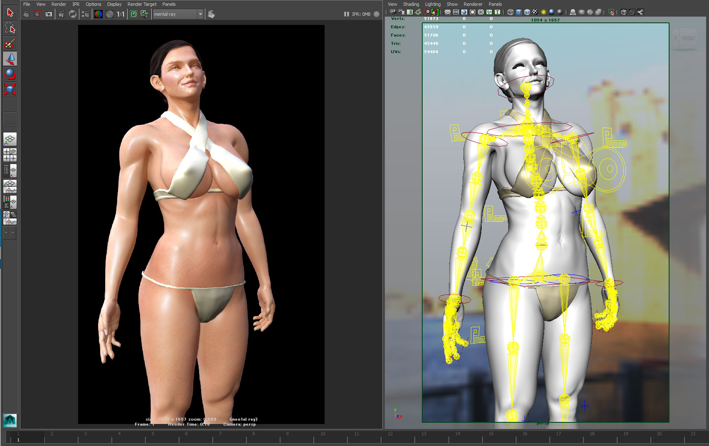Image resolution: width=709 pixels, height=446 pixels.
Task: Take a snapshot with camera icon
Action: 49,14
